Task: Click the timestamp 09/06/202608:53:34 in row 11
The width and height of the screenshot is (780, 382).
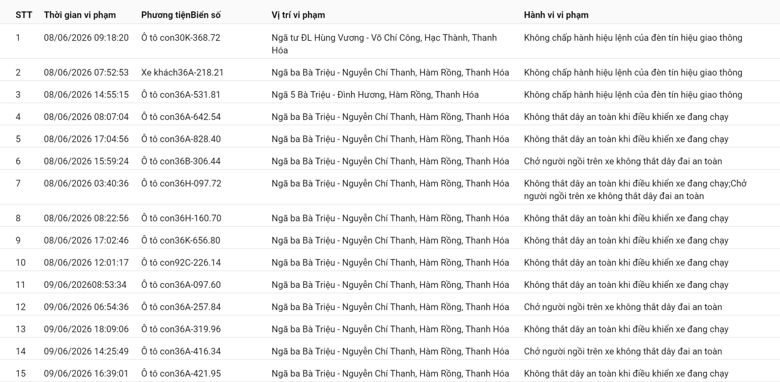Action: 85,285
